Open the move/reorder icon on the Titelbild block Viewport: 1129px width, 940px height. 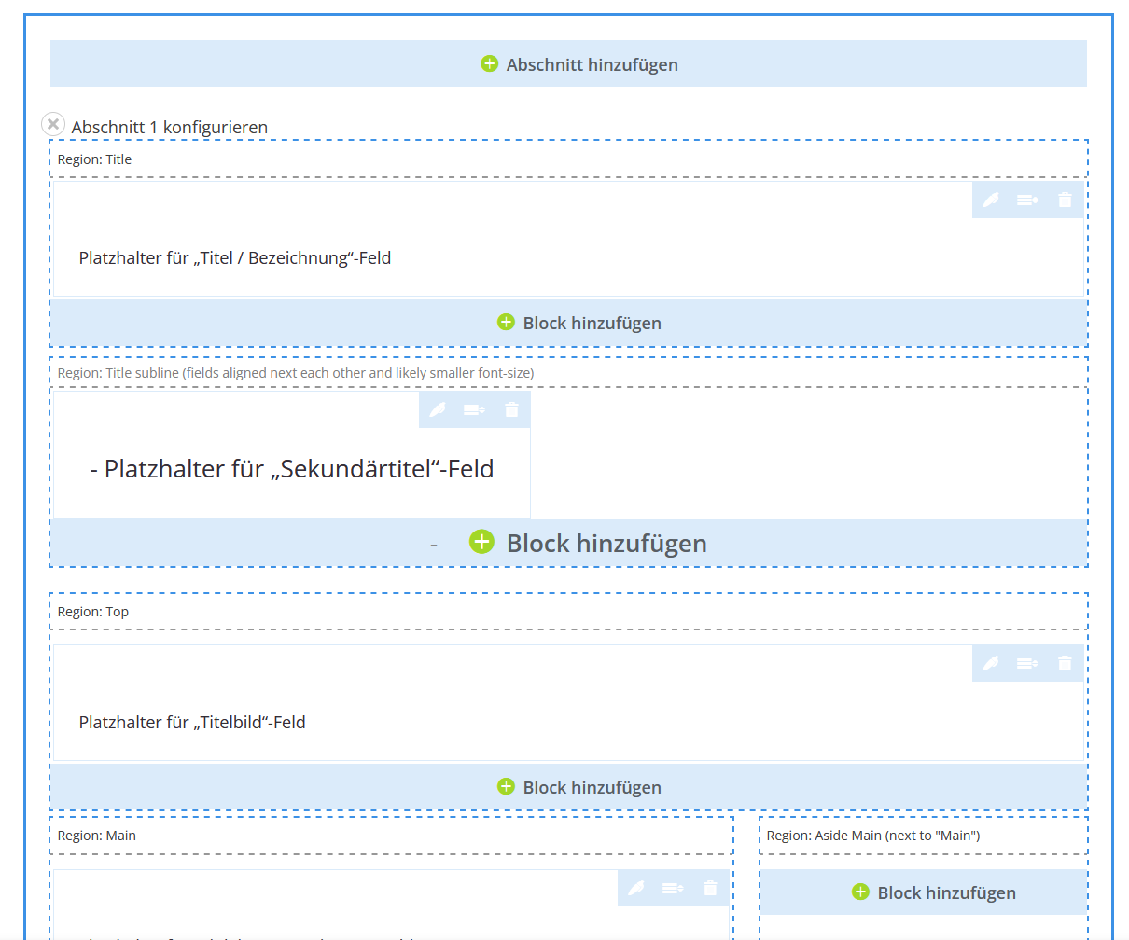(1027, 663)
